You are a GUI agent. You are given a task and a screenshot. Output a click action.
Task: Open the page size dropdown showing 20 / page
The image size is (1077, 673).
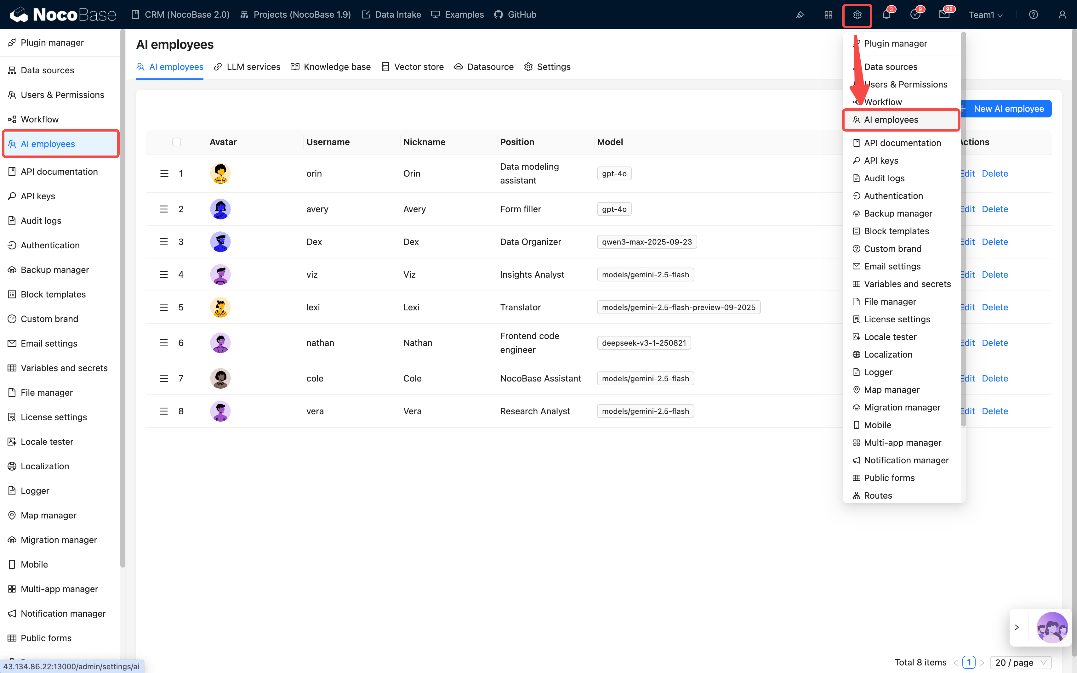[x=1020, y=662]
